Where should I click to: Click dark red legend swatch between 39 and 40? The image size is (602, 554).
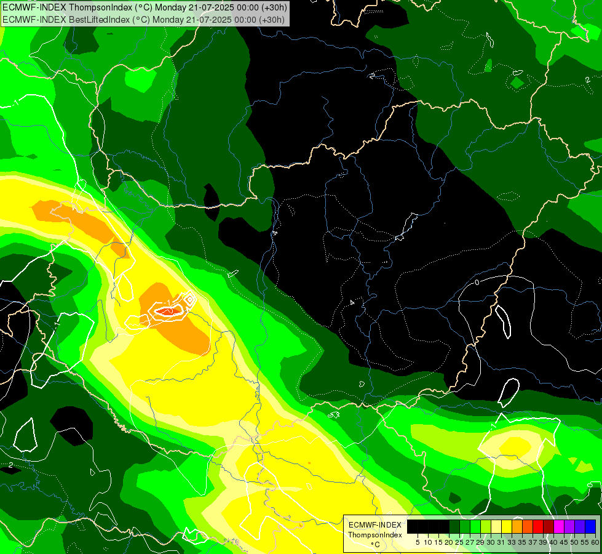coord(548,526)
